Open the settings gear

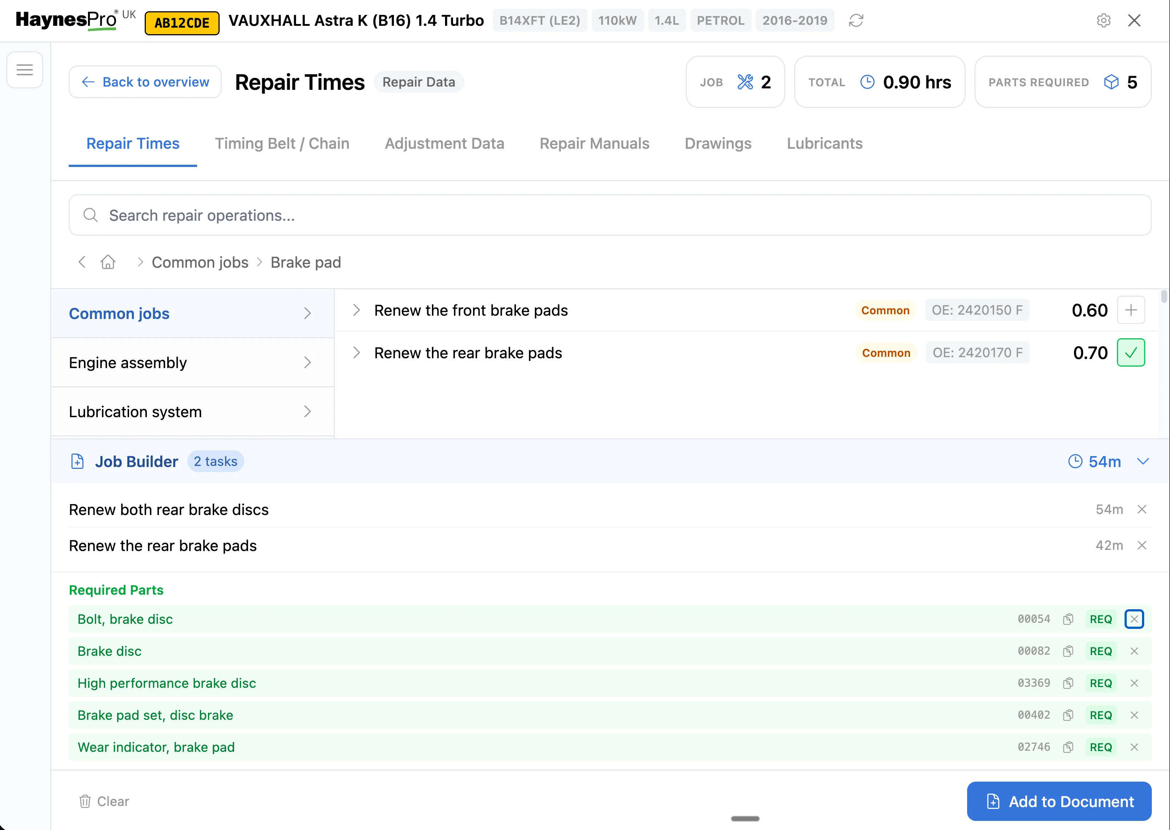click(x=1103, y=20)
